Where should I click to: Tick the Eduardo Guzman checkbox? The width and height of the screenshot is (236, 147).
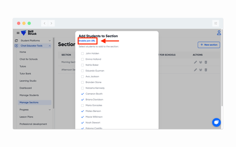(82, 71)
